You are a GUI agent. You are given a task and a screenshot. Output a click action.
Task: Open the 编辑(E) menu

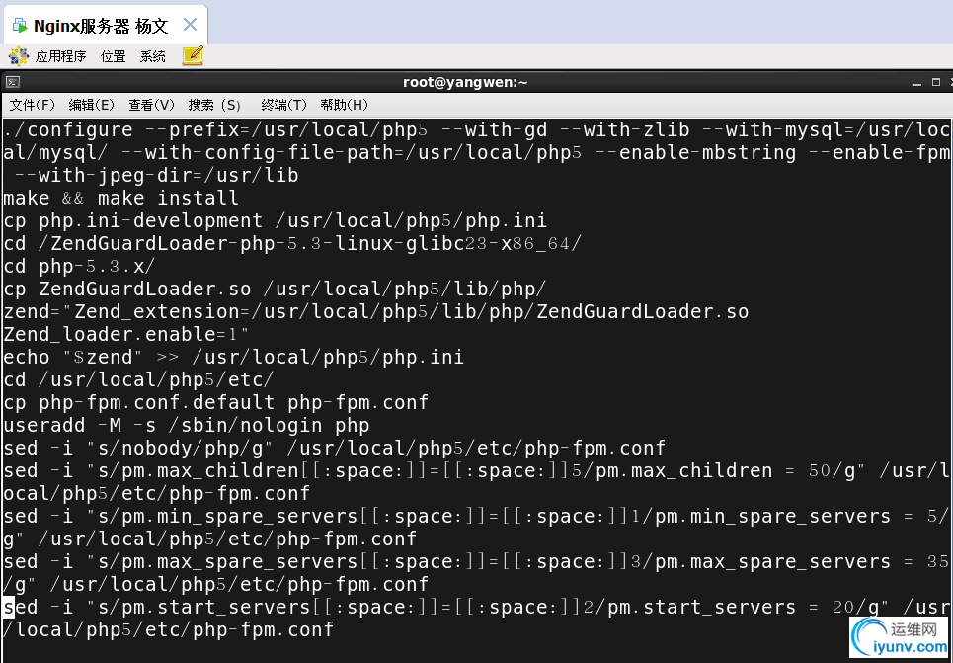[91, 105]
